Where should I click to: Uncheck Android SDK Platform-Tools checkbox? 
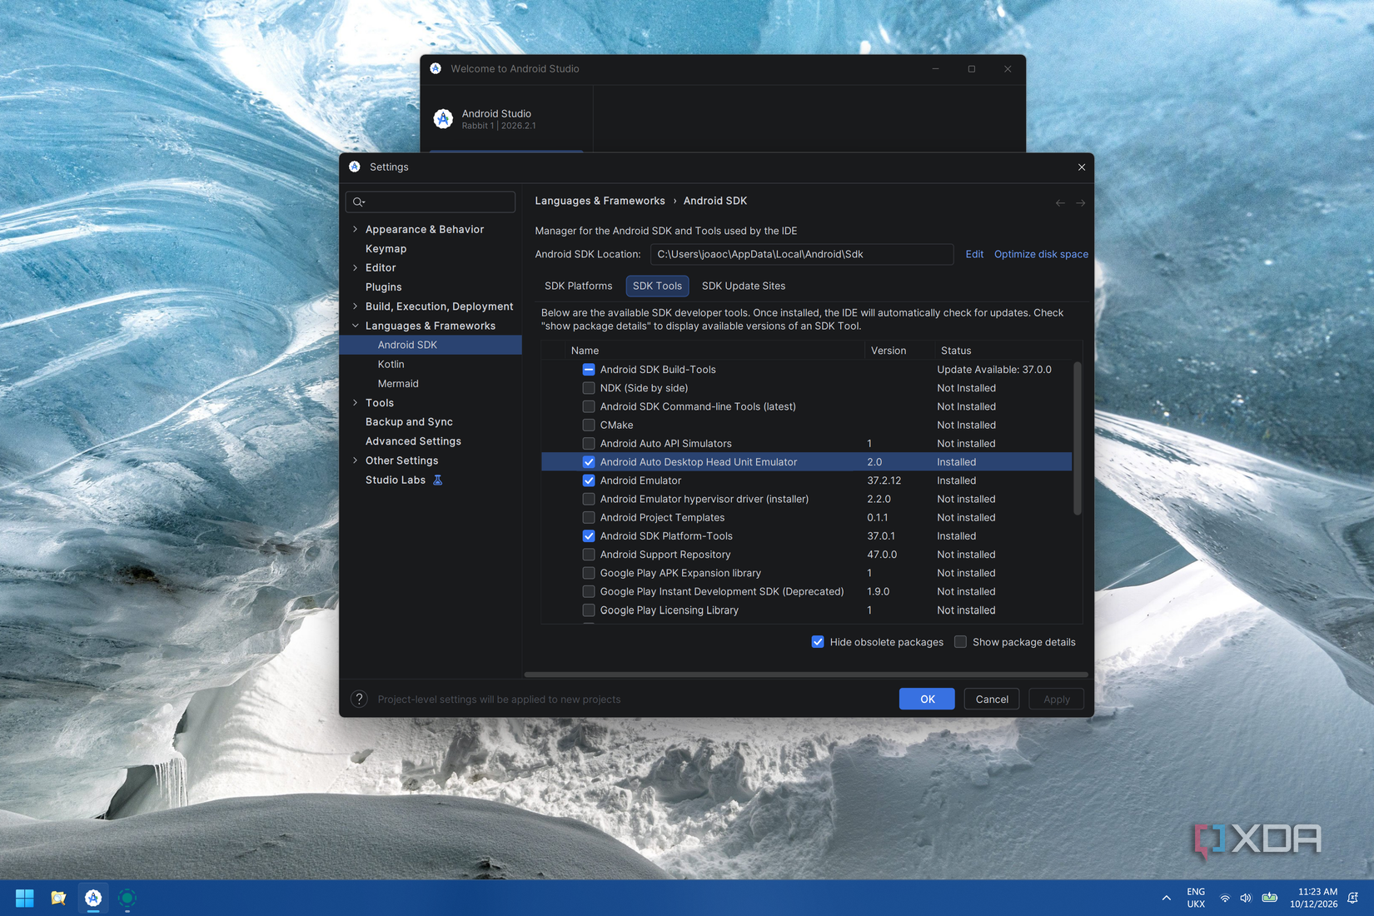tap(589, 536)
